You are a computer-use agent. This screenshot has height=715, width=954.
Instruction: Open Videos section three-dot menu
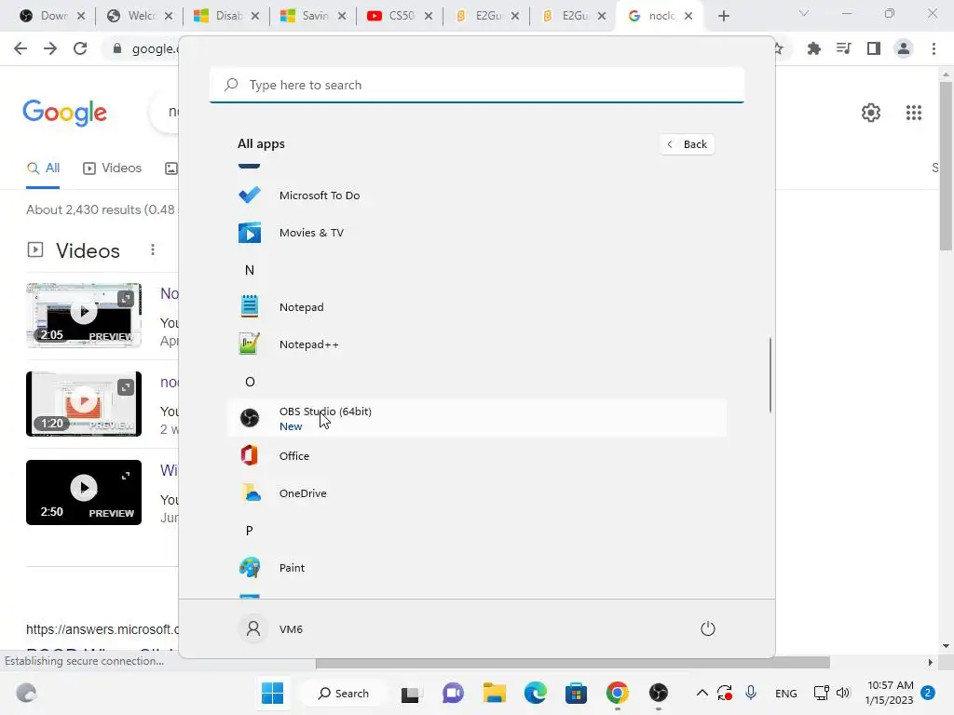click(153, 250)
